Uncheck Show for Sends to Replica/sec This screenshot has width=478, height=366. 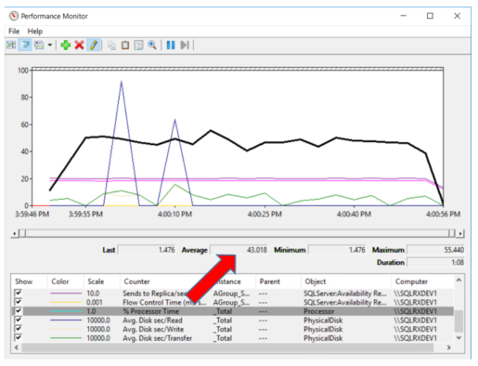click(x=19, y=293)
